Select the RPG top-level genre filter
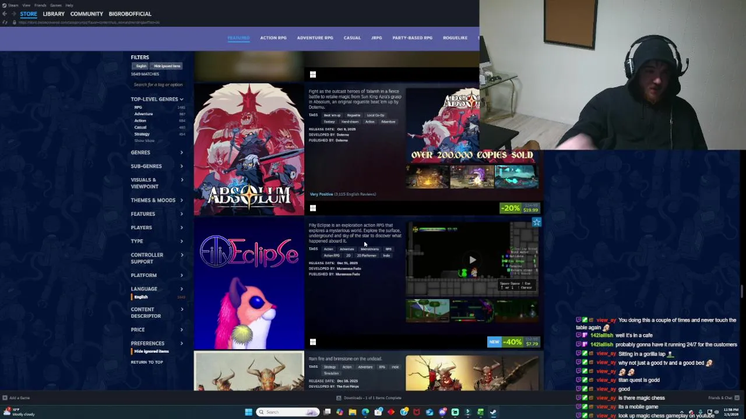Image resolution: width=746 pixels, height=419 pixels. (x=138, y=108)
